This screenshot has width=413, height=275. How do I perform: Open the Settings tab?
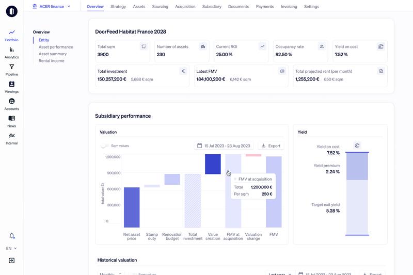click(311, 7)
